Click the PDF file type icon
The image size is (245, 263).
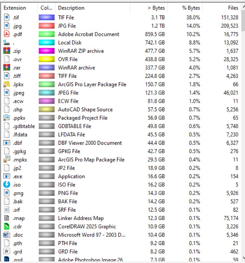click(x=6, y=34)
